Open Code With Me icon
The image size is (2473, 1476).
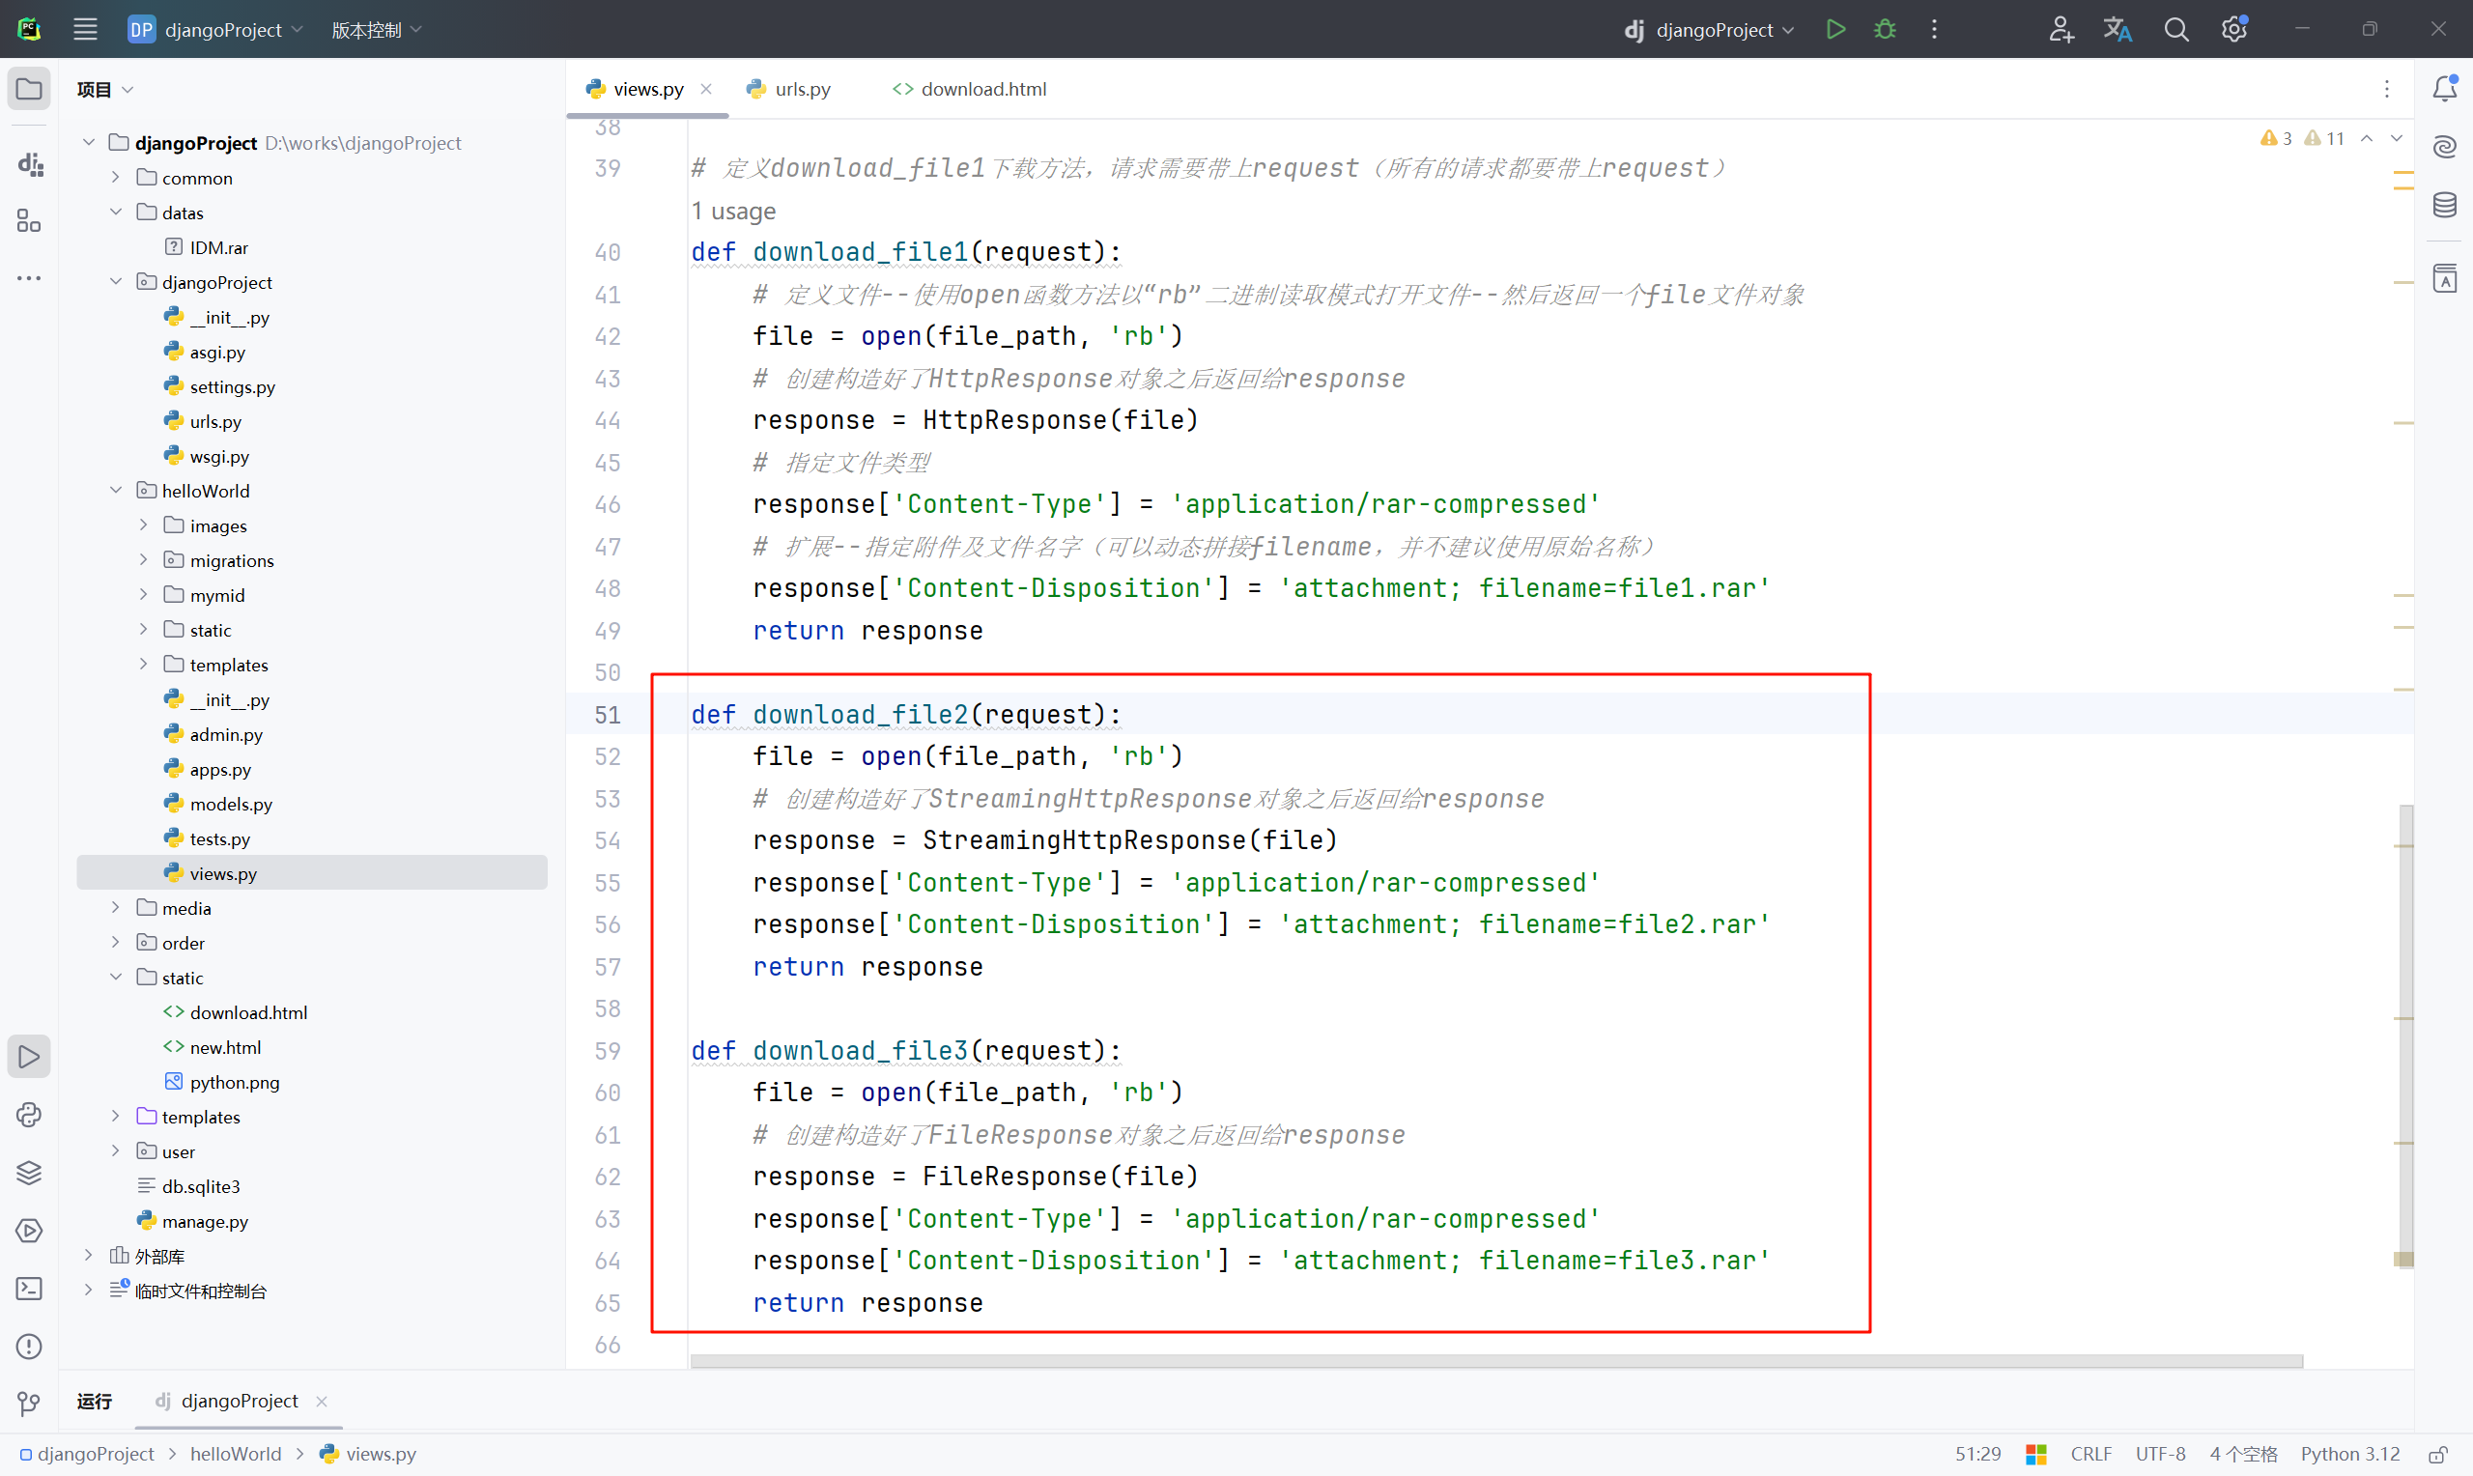[x=2061, y=30]
